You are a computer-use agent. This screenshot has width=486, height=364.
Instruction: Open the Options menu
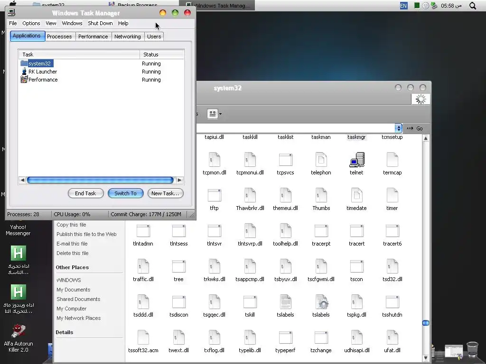(31, 23)
